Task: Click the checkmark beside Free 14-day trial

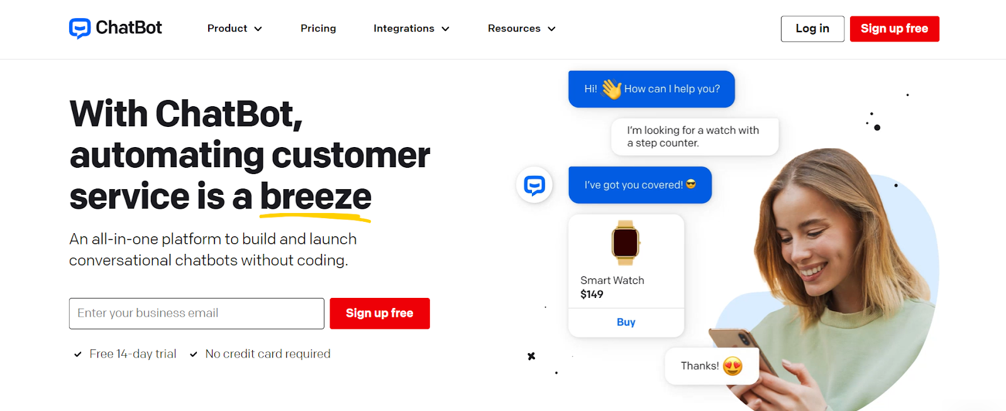Action: click(x=77, y=354)
